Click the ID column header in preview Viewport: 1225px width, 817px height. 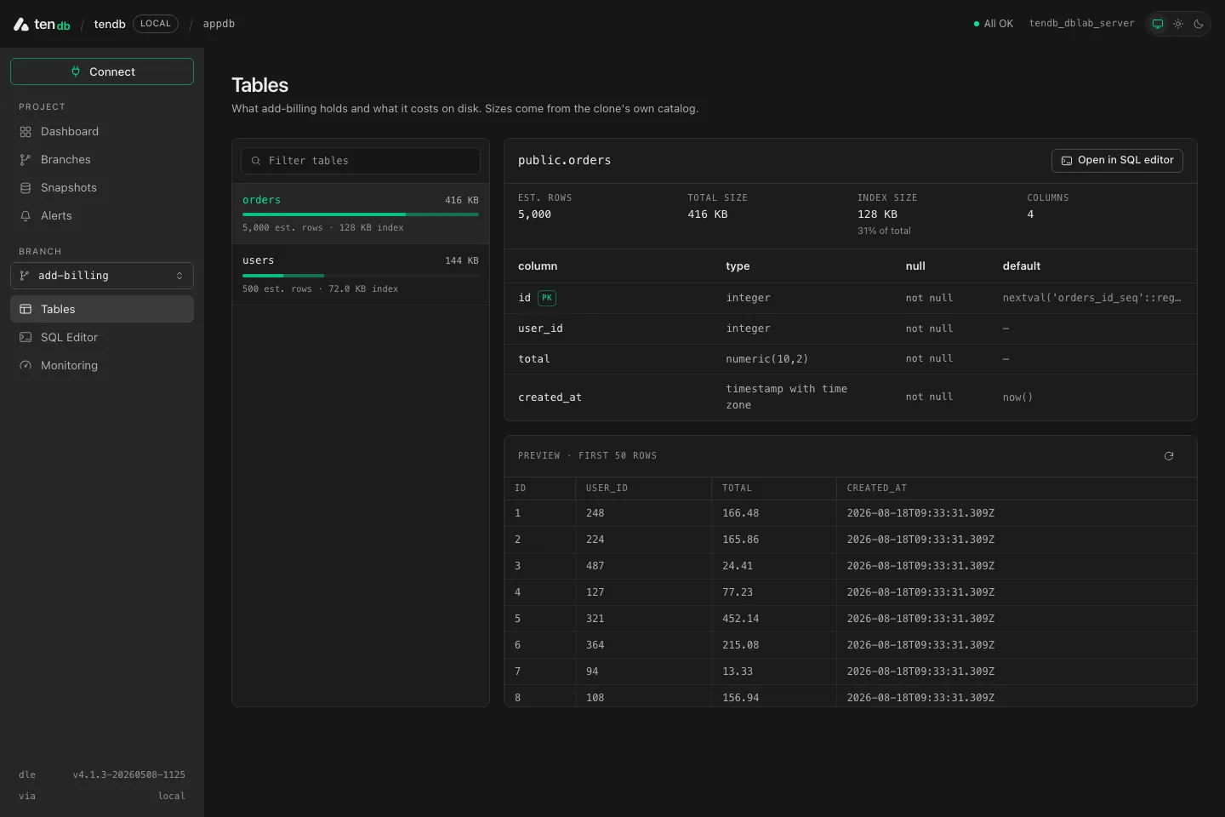coord(521,488)
